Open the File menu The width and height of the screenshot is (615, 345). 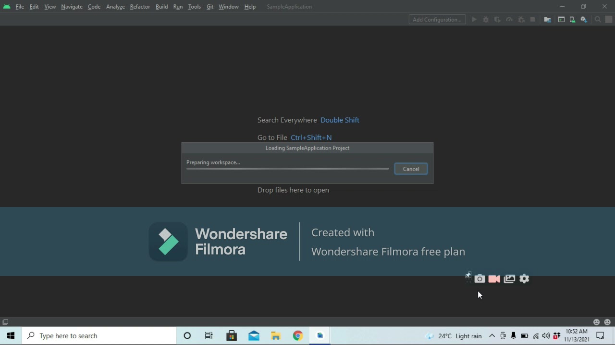click(x=20, y=7)
